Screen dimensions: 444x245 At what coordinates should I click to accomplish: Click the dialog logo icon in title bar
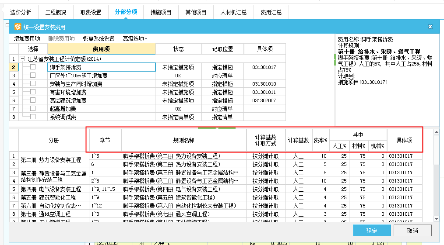pyautogui.click(x=18, y=27)
